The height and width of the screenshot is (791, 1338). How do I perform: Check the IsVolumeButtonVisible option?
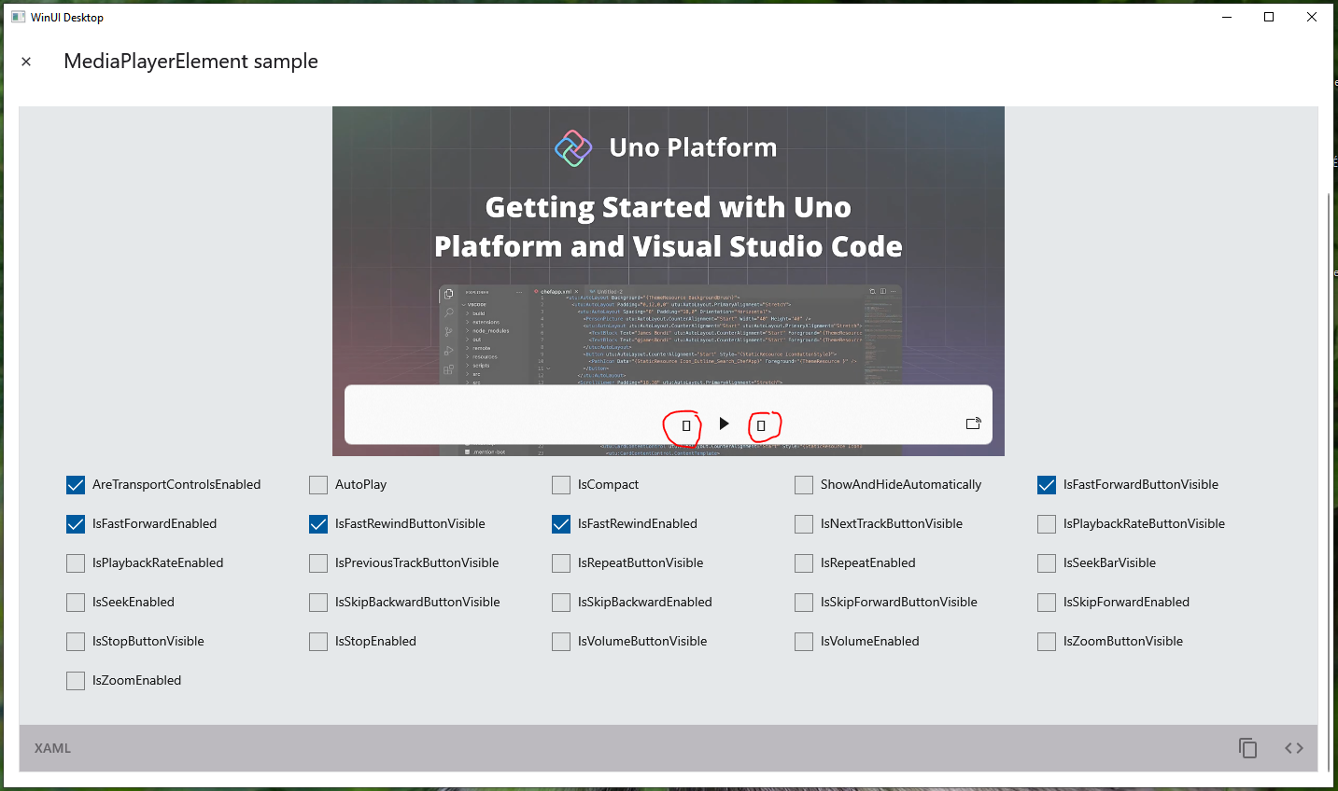[x=560, y=642]
